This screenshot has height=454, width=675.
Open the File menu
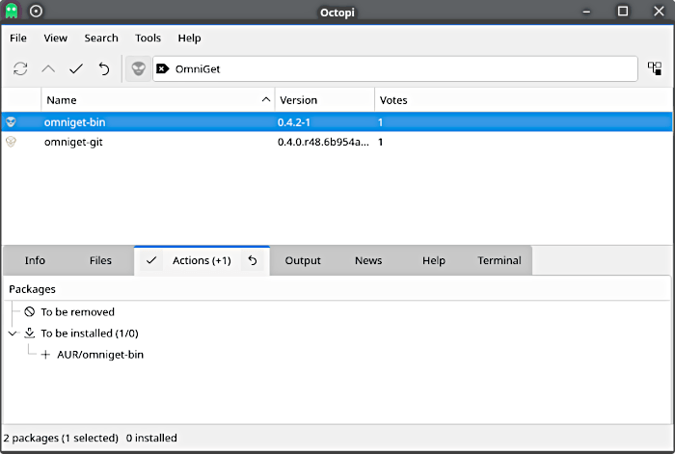[x=18, y=38]
